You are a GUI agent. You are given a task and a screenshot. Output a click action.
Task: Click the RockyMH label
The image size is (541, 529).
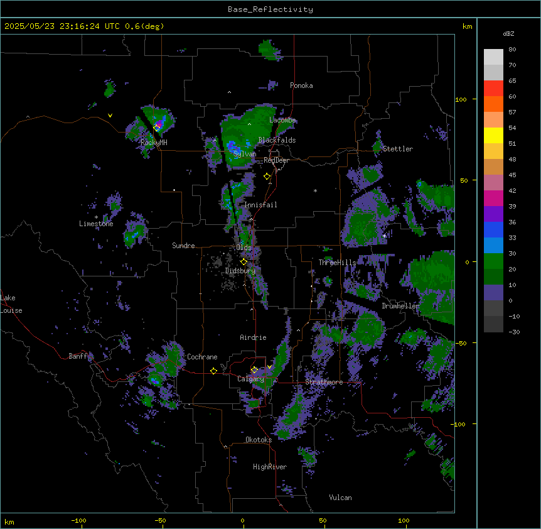[x=154, y=142]
